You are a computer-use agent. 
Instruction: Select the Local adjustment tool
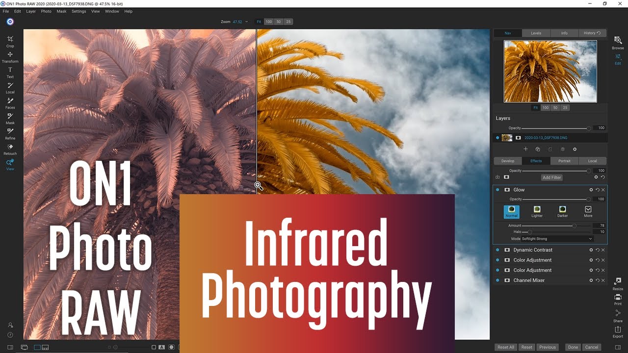click(x=10, y=88)
